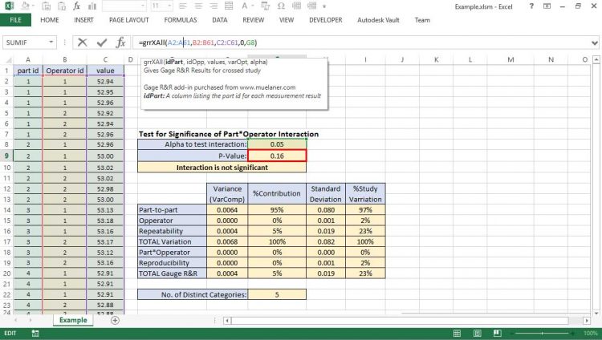Open the DATA ribbon tab

tap(220, 20)
